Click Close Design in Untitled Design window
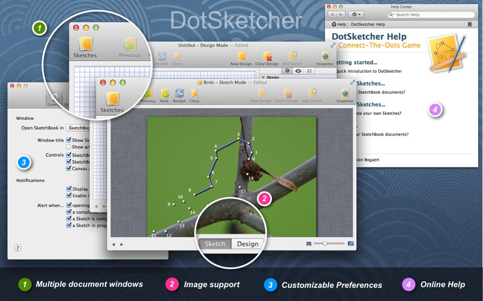483x301 pixels. [267, 58]
